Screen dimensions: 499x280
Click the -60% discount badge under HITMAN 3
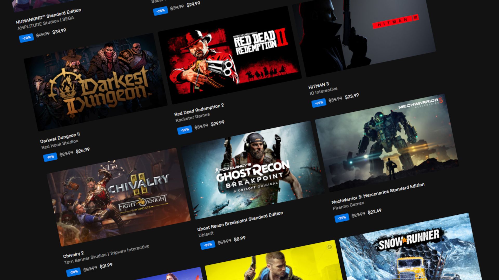(x=319, y=102)
